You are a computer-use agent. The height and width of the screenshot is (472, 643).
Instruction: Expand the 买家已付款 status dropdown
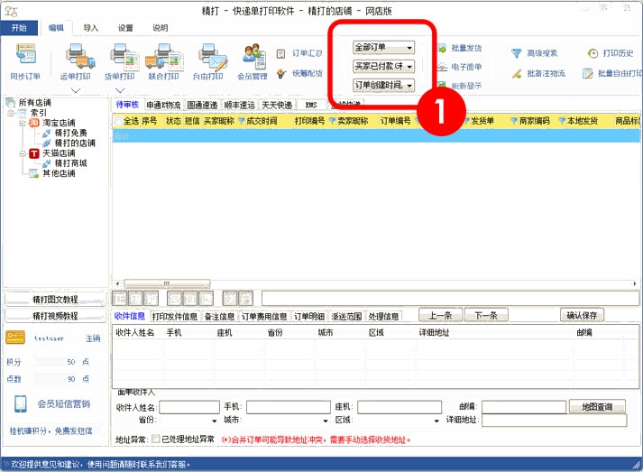383,67
